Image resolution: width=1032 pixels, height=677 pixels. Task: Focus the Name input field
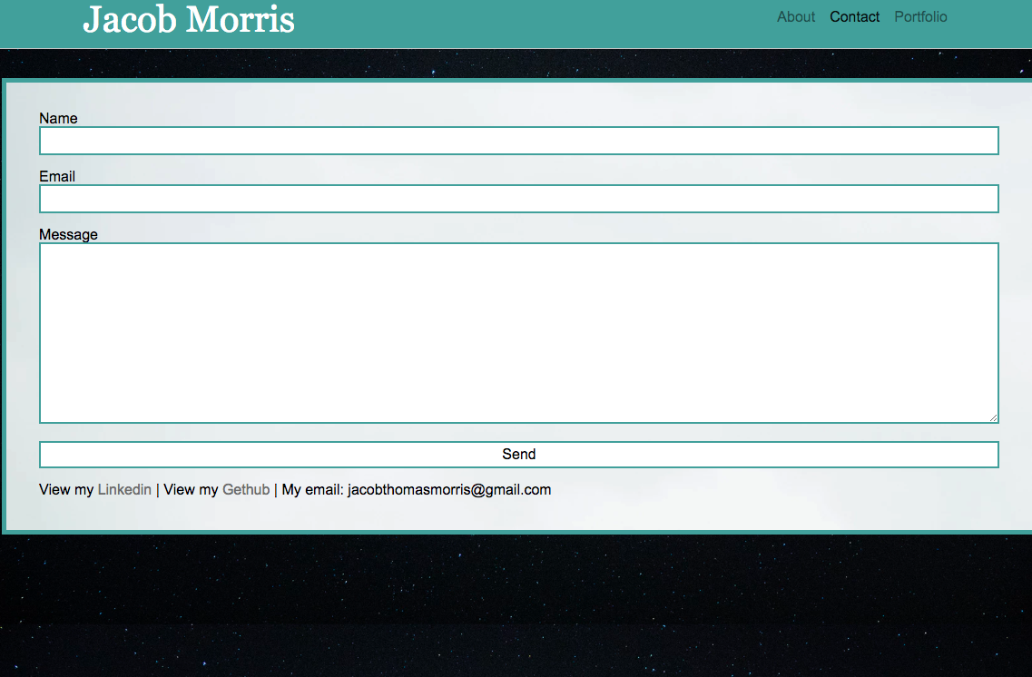point(518,141)
